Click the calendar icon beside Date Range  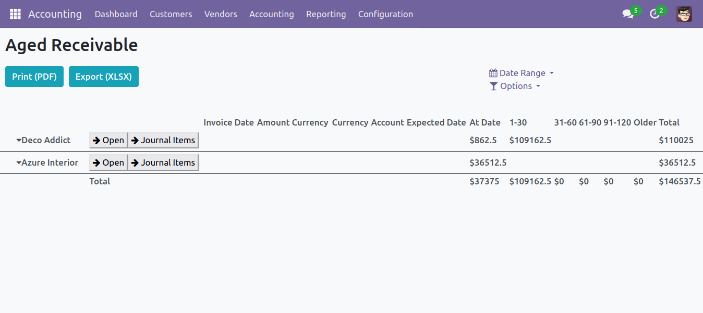(x=493, y=73)
